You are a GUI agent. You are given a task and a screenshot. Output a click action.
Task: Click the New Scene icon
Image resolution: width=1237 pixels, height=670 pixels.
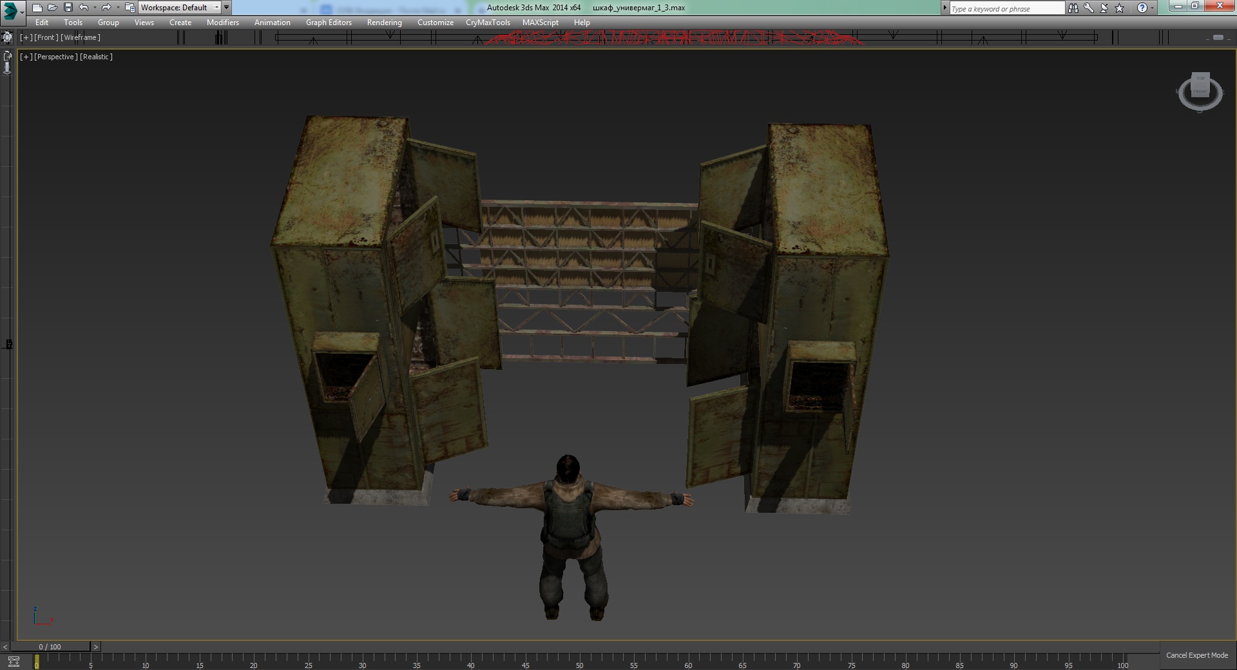tap(37, 8)
